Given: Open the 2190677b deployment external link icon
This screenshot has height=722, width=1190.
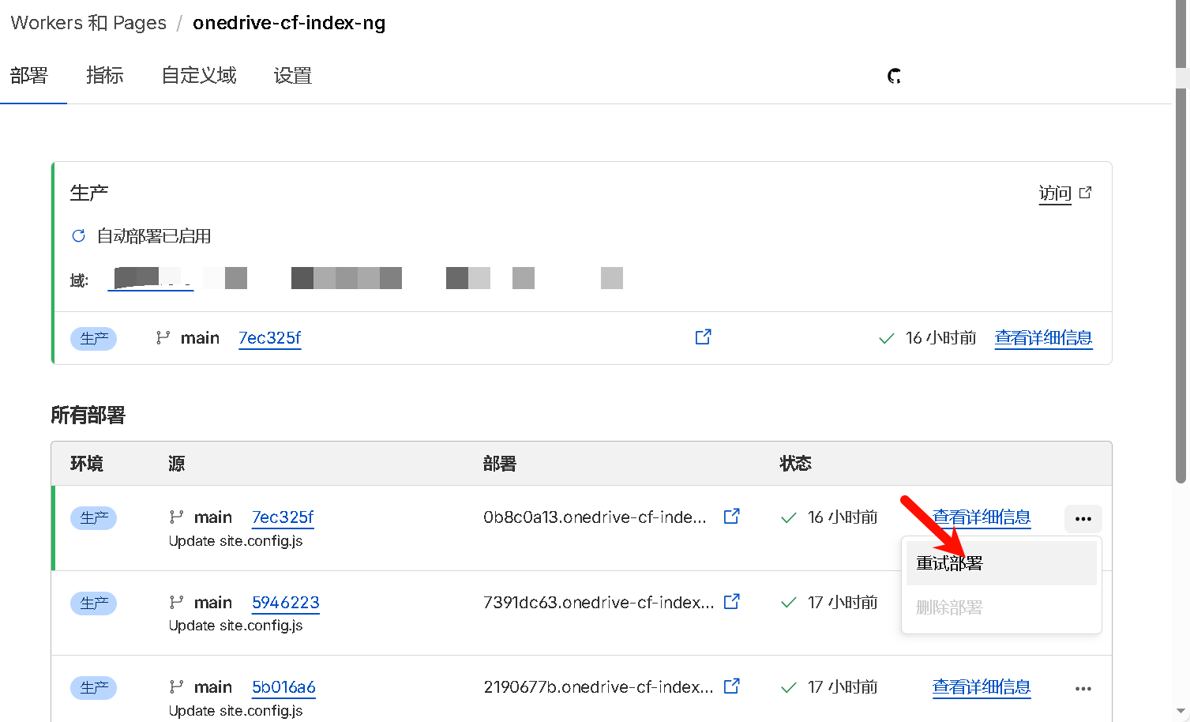Looking at the screenshot, I should coord(732,686).
